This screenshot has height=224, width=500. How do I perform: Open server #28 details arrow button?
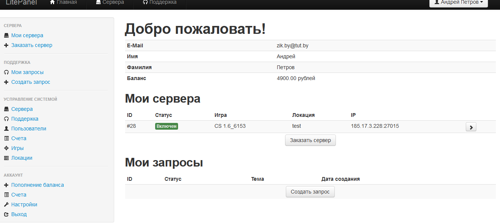[471, 127]
